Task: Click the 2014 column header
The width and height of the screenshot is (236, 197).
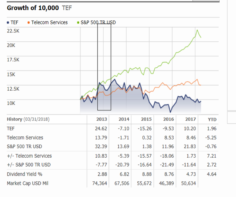Action: click(x=124, y=119)
